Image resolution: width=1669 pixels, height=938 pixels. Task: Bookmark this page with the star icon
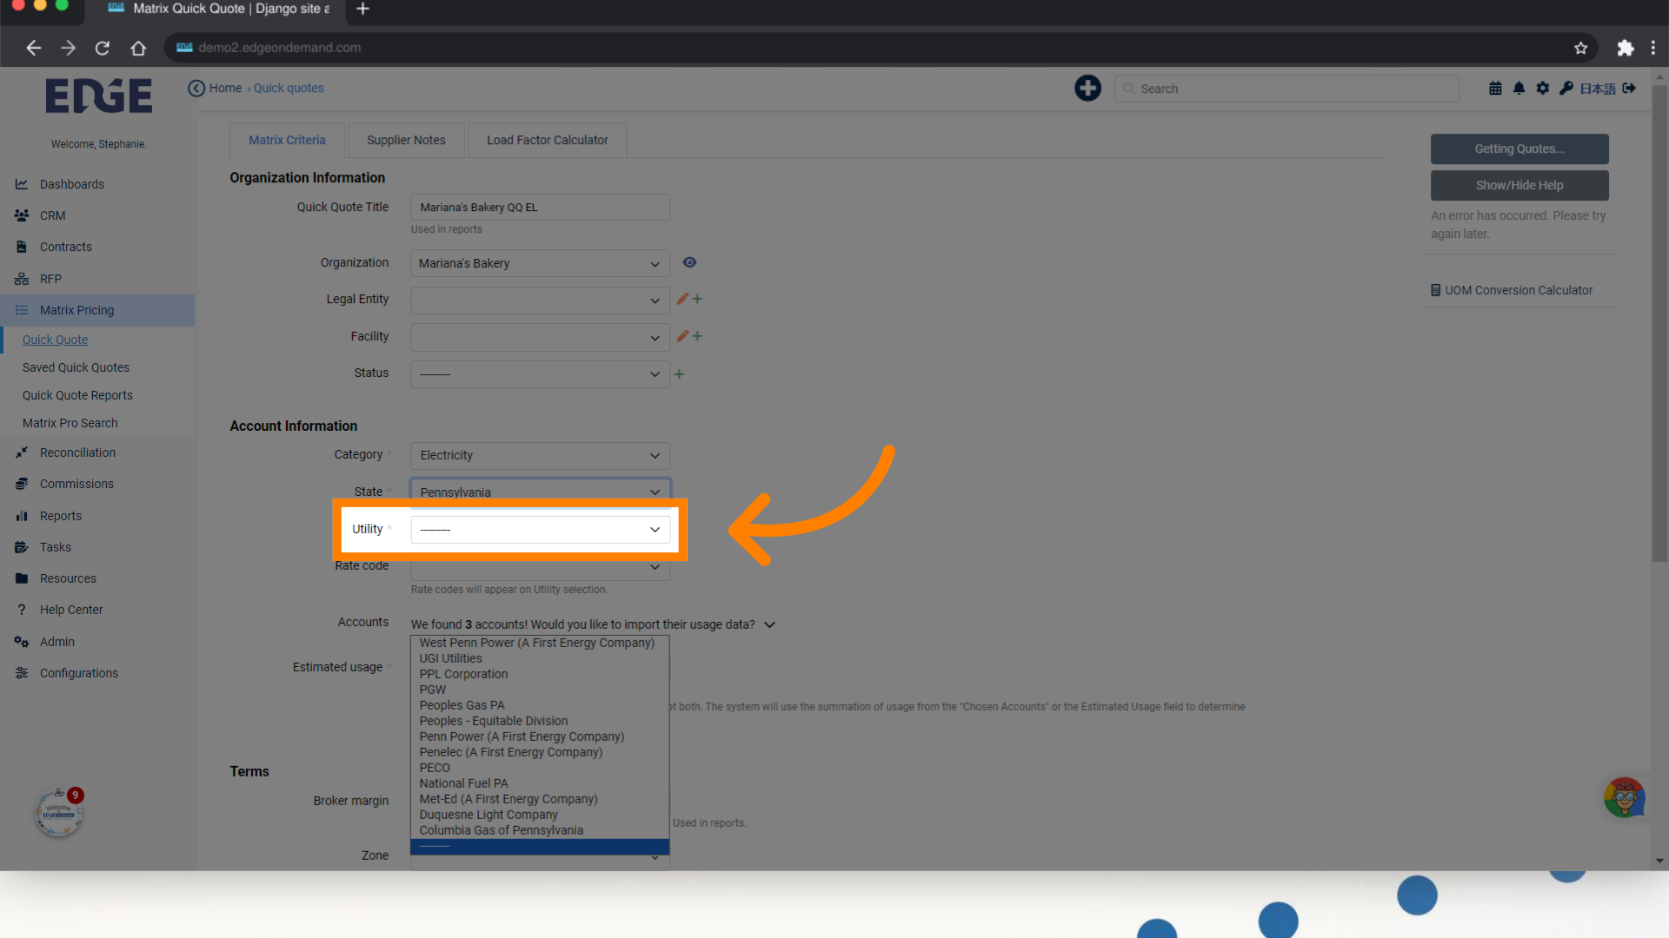point(1580,48)
